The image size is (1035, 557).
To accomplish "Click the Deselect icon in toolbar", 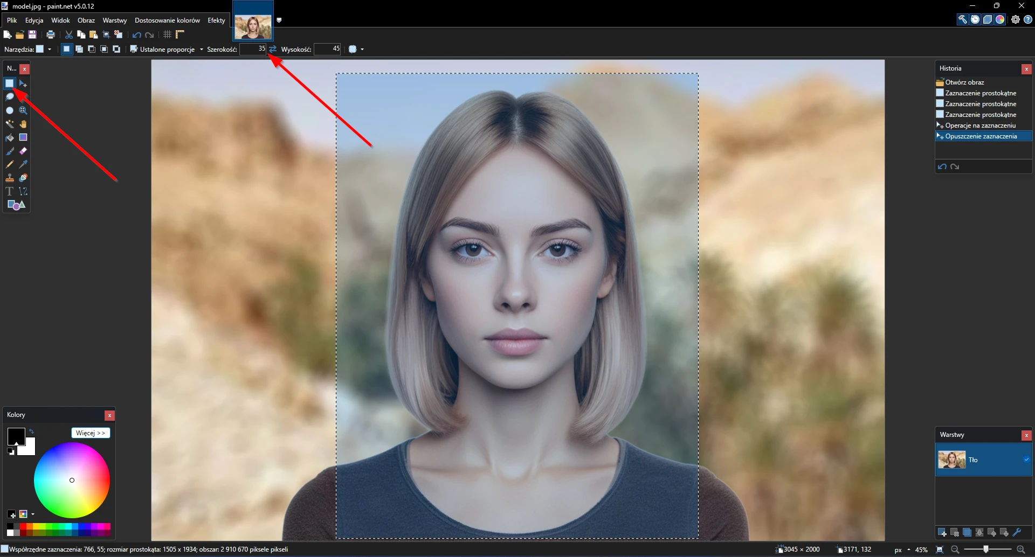I will pos(119,35).
